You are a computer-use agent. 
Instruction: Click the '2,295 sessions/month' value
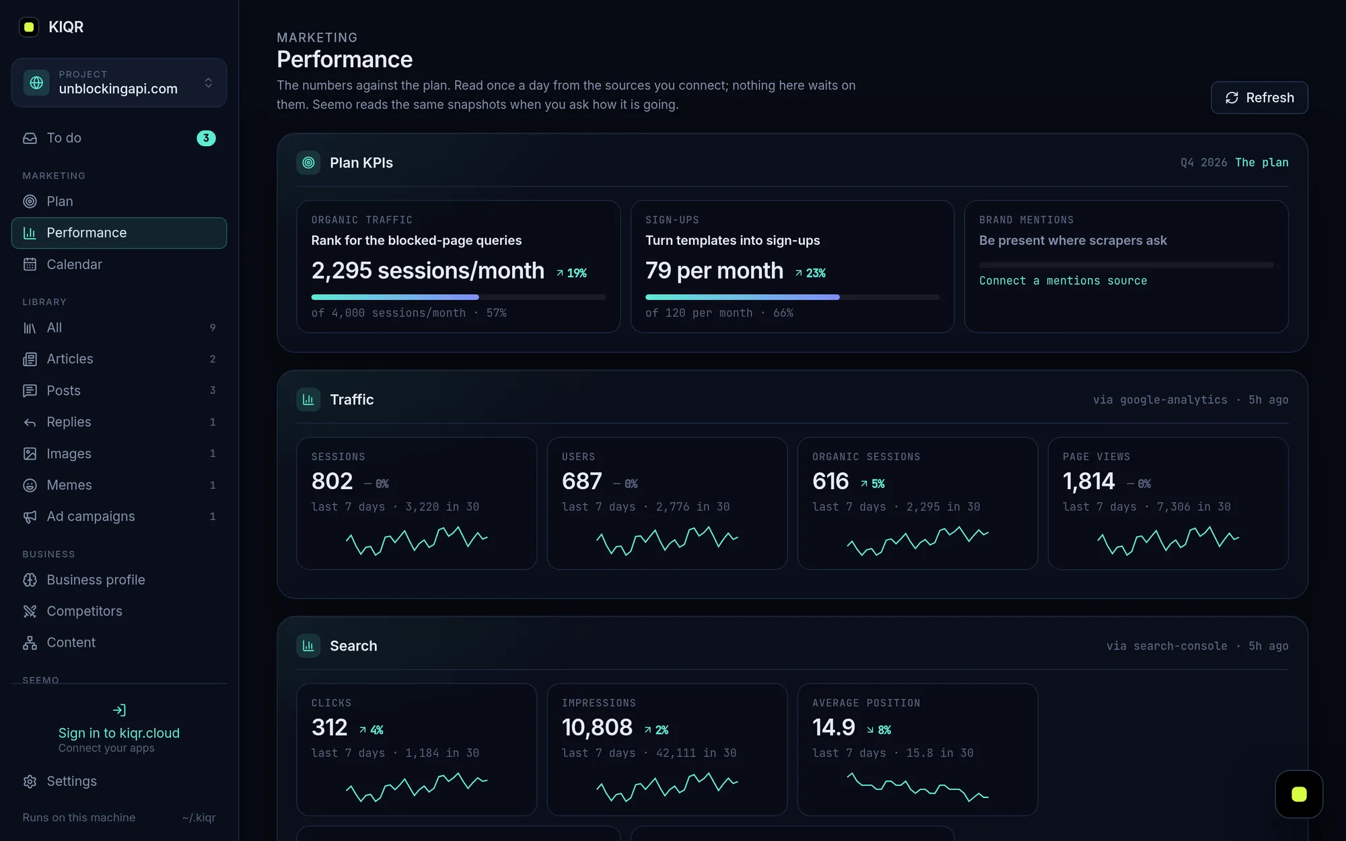tap(427, 270)
